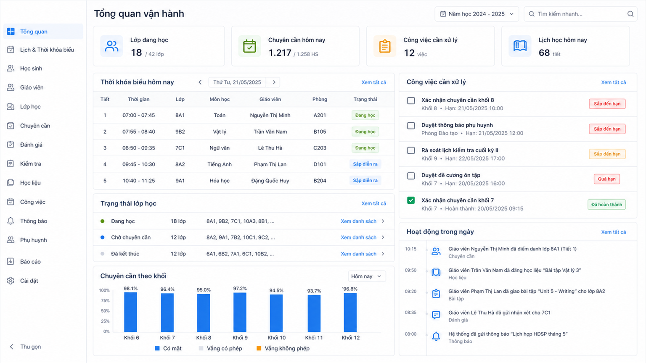The width and height of the screenshot is (646, 363).
Task: Collapse the sidebar with Thu gọn
Action: point(26,347)
